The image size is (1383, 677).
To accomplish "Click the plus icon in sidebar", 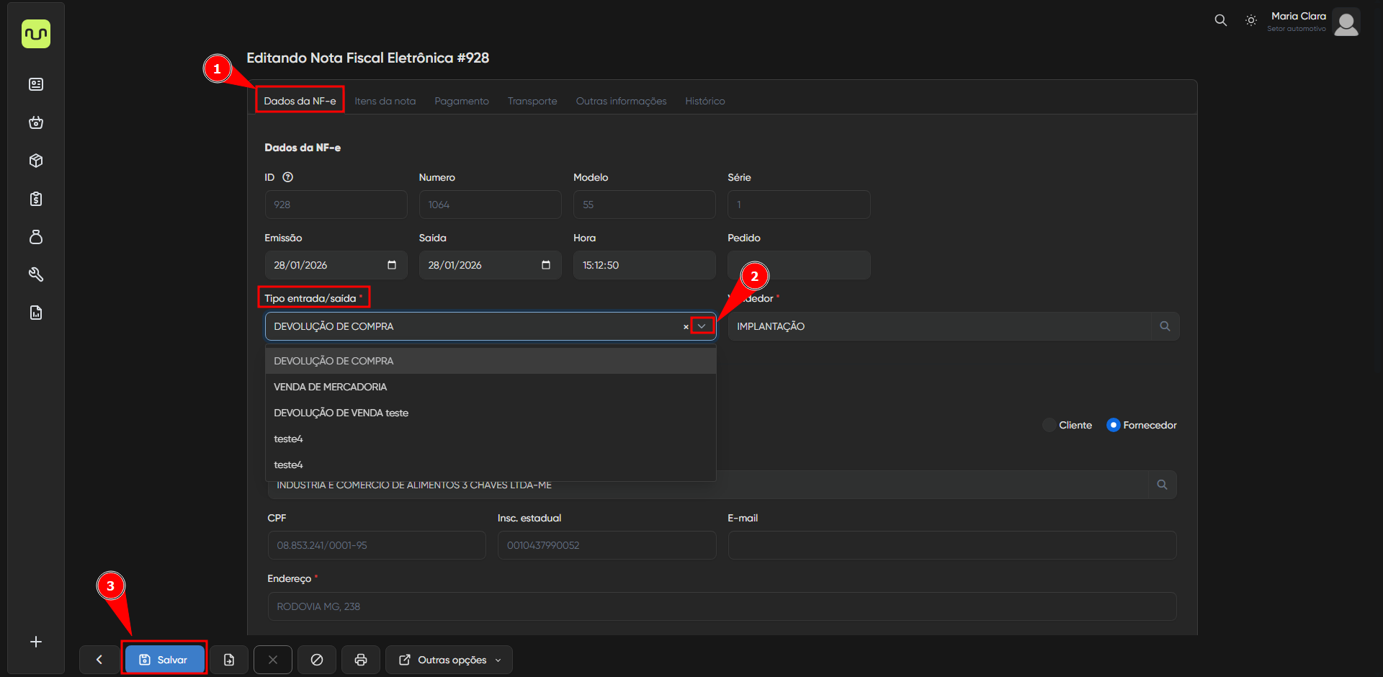I will coord(36,642).
